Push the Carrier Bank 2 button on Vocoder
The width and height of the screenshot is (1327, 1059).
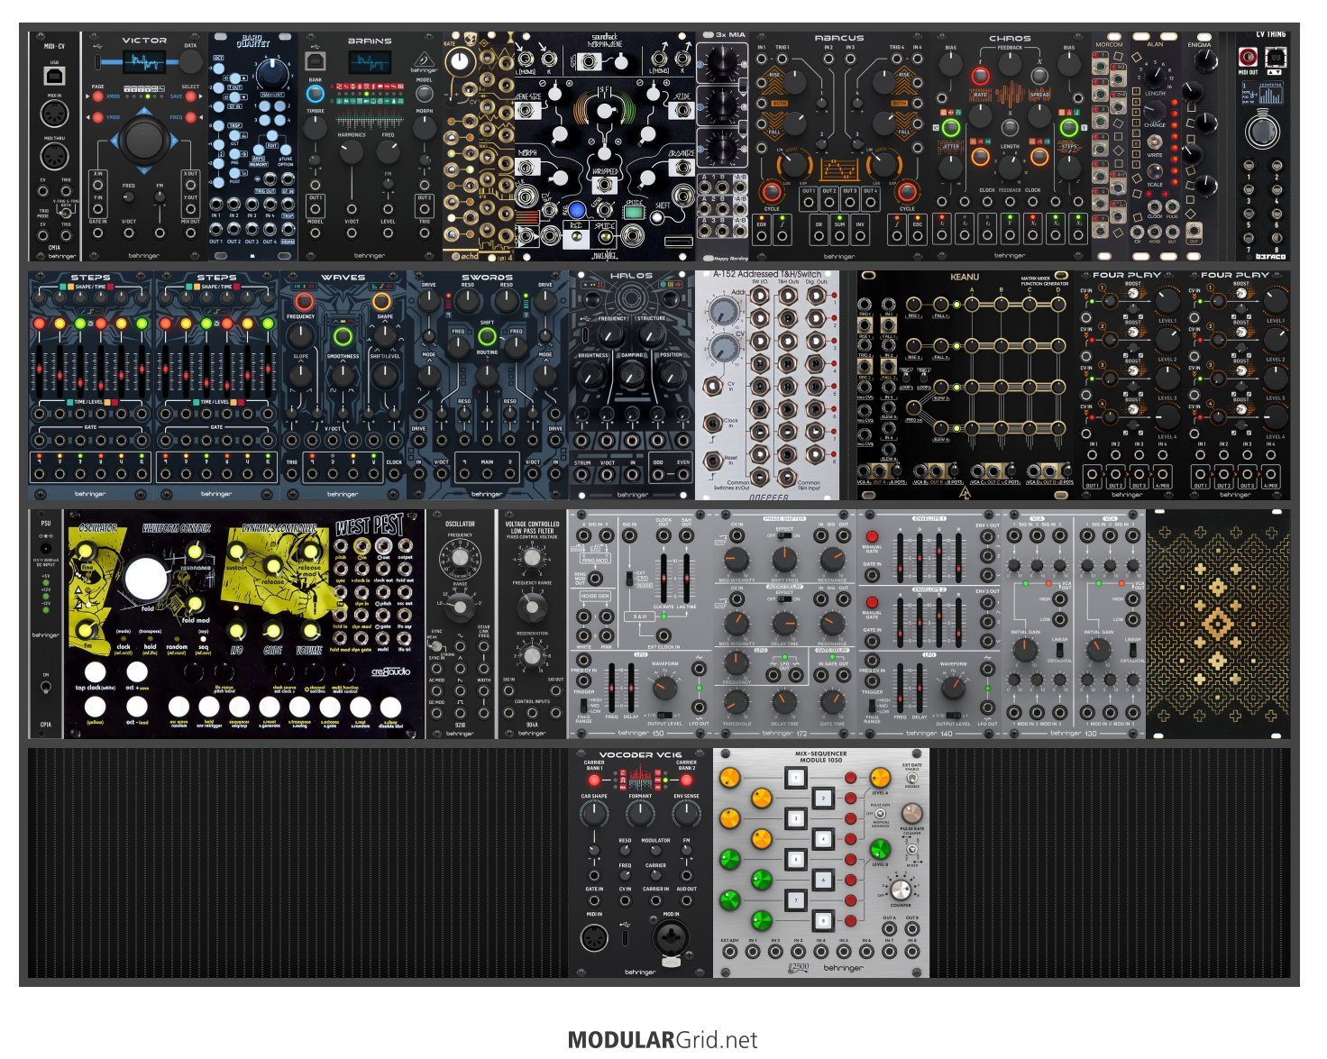(x=686, y=781)
